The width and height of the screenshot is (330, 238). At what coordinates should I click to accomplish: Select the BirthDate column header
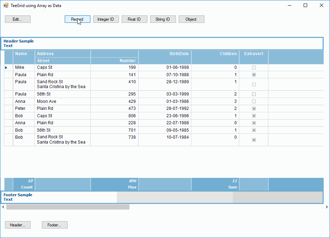(165, 54)
